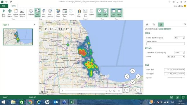
Task: Select the HOME ribbon tab
Action: tap(13, 6)
